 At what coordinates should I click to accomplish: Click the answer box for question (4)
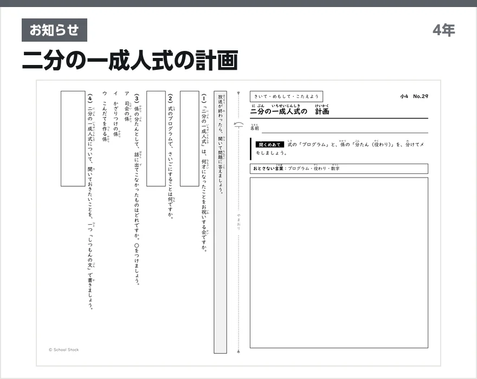pos(73,139)
